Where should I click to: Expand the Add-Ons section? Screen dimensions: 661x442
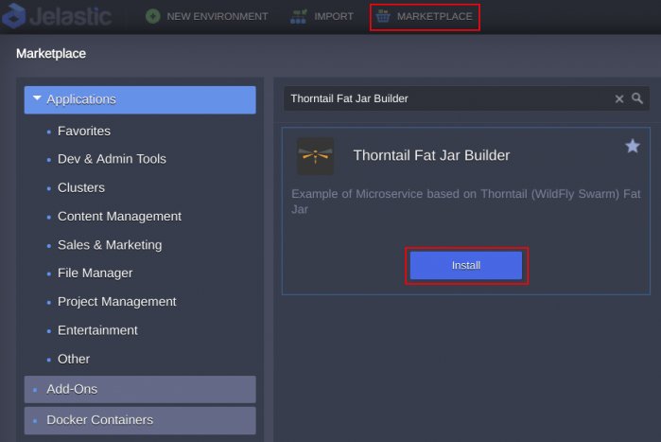click(140, 389)
